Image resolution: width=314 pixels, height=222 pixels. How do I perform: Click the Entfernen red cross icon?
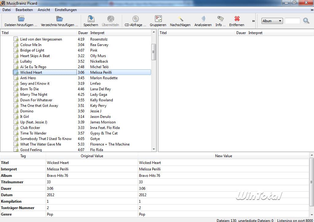tap(237, 19)
